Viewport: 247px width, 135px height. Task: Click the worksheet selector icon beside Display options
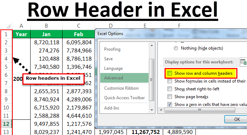tap(243, 62)
